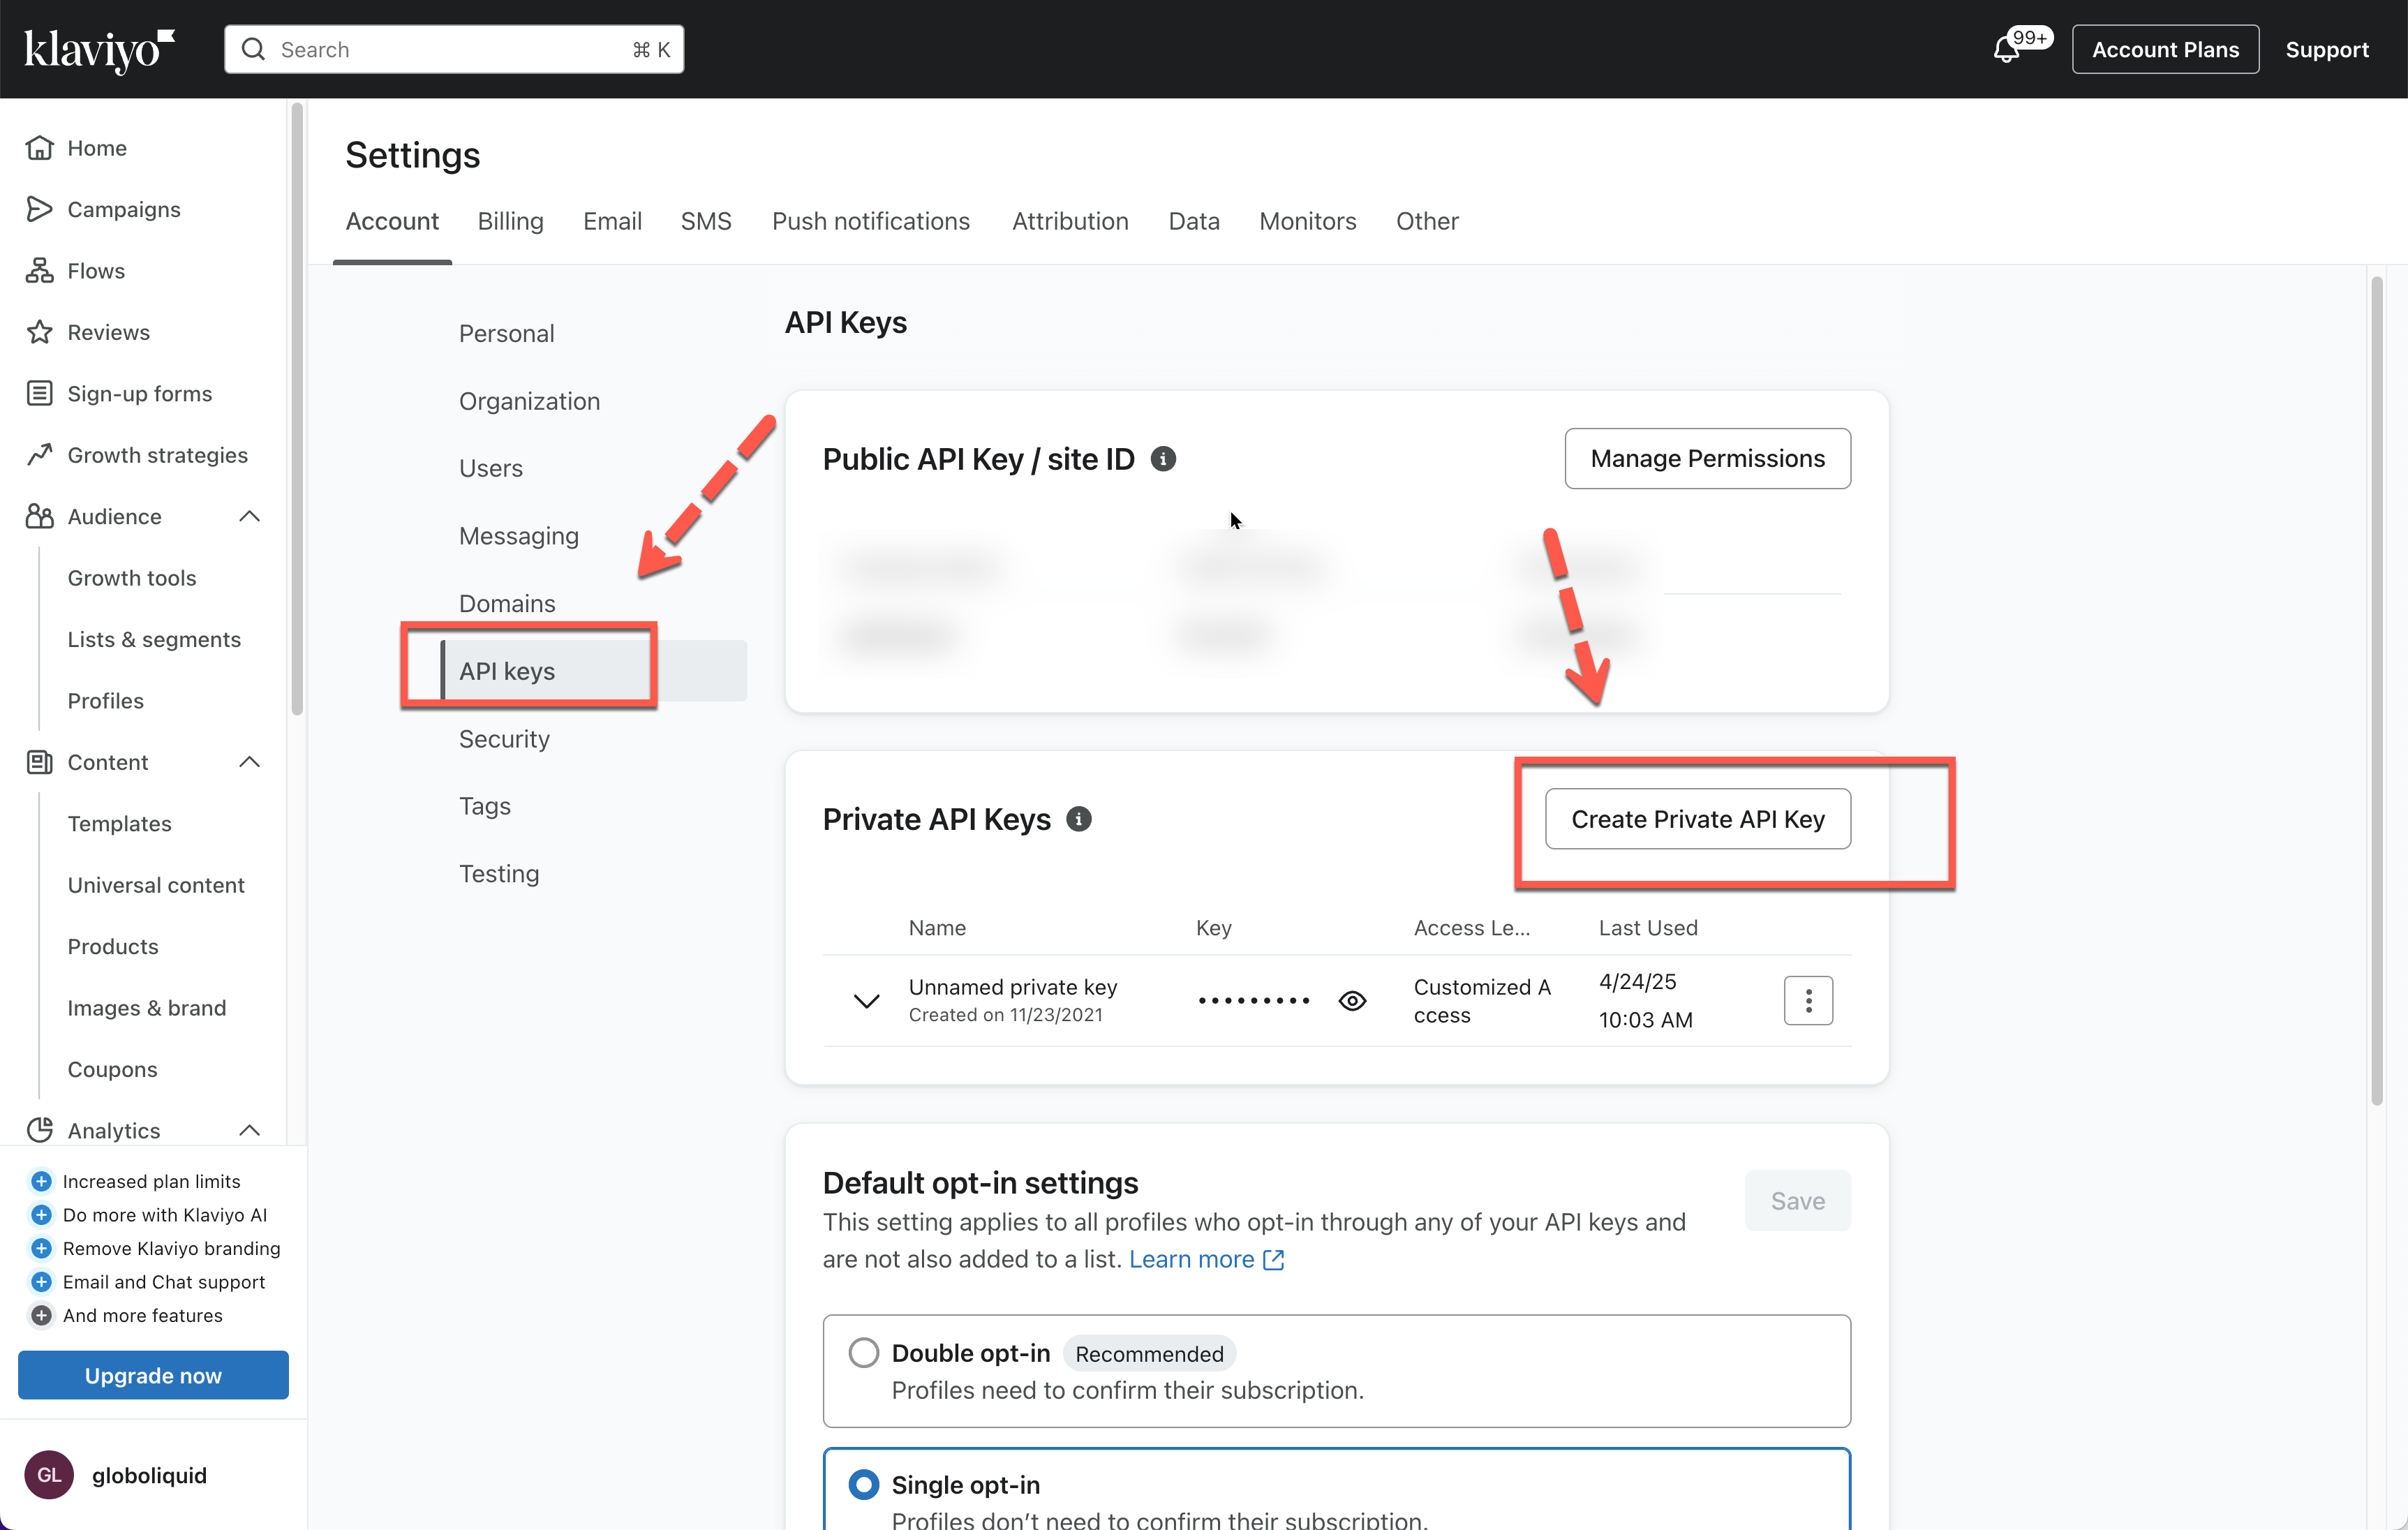Focus the Search input field
The image size is (2408, 1530).
click(x=450, y=49)
